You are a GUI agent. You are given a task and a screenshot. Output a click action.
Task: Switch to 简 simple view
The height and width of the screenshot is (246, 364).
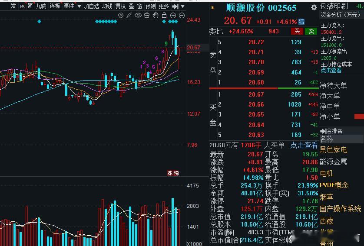pos(30,6)
